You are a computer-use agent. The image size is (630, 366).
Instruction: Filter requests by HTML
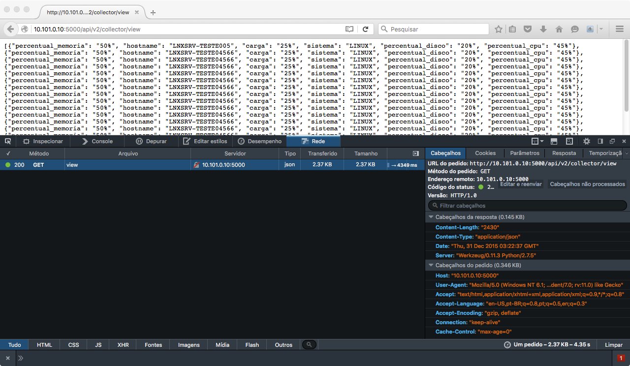tap(44, 345)
